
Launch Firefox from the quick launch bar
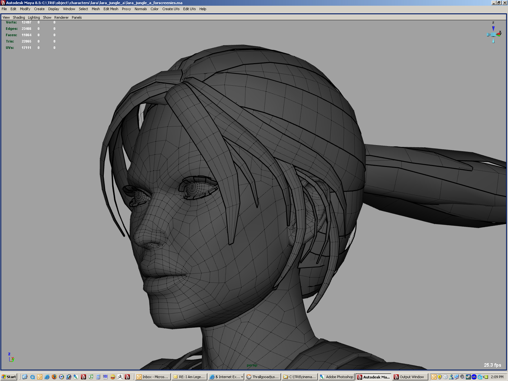[x=54, y=377]
